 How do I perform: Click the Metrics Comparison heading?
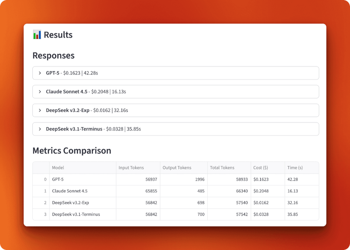tap(72, 151)
